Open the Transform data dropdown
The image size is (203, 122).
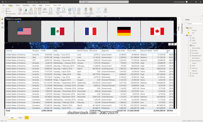coord(58,11)
